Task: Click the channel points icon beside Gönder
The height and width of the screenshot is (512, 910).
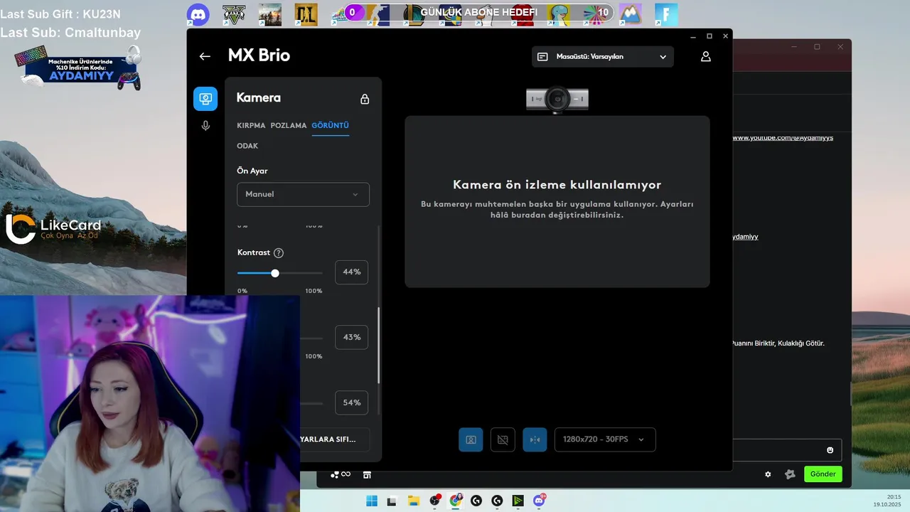Action: click(790, 474)
